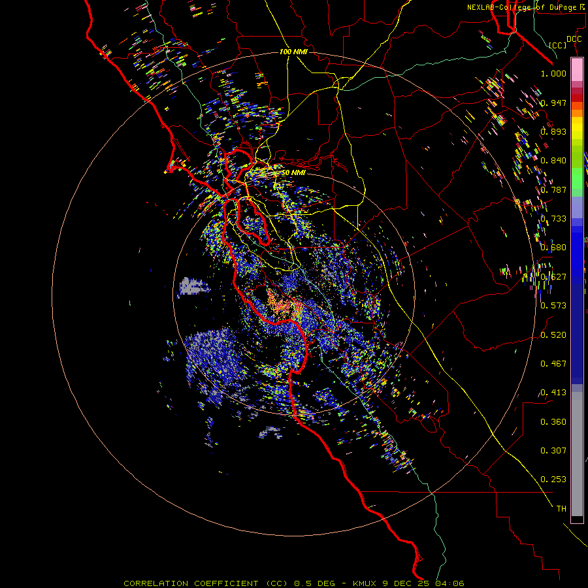Click the 0.520 legend value
588x588 pixels.
pyautogui.click(x=553, y=335)
